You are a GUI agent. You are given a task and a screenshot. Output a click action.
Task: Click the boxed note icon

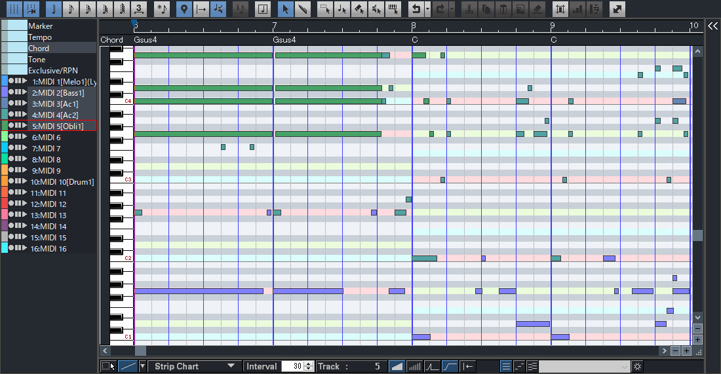point(263,9)
